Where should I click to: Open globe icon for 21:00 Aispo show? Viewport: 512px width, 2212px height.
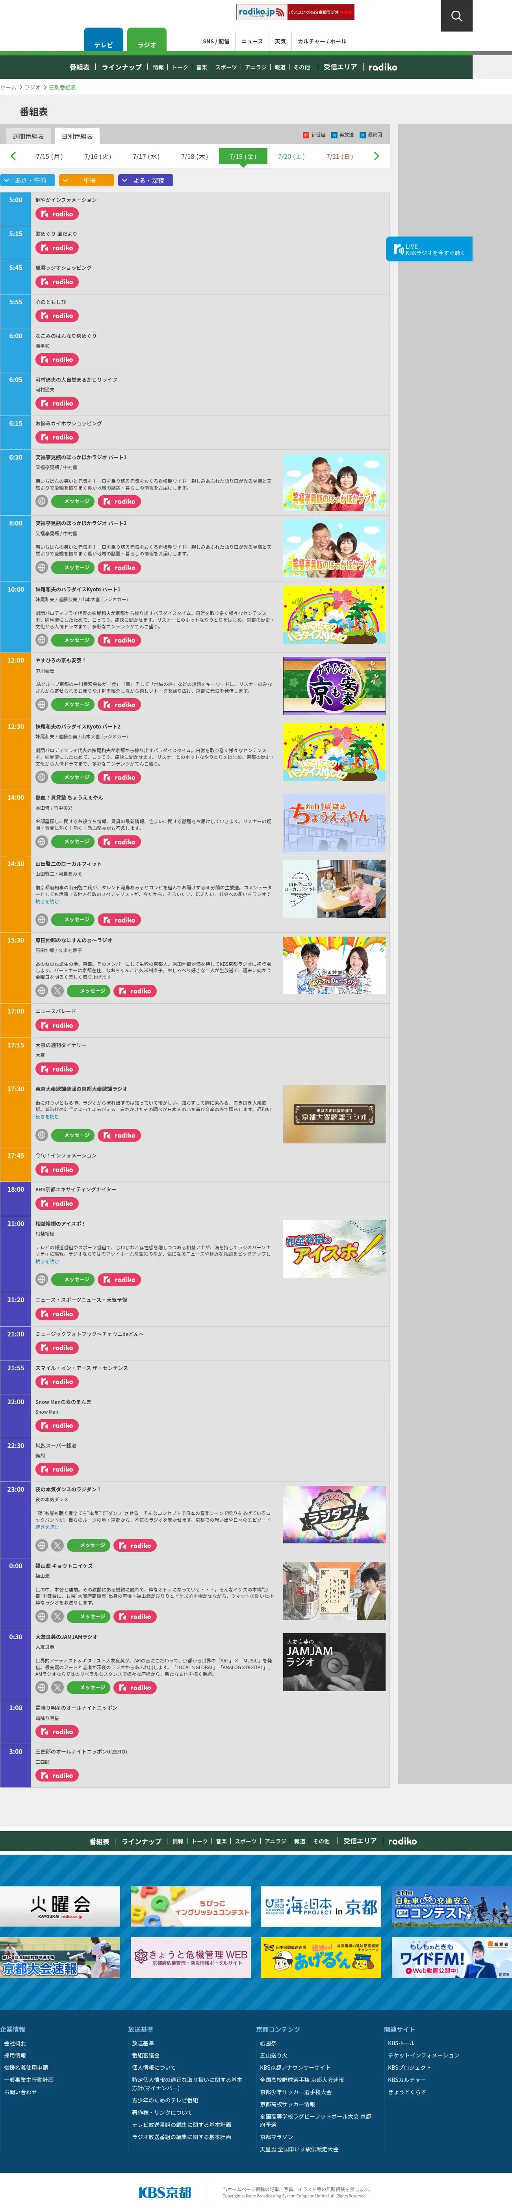point(41,1279)
